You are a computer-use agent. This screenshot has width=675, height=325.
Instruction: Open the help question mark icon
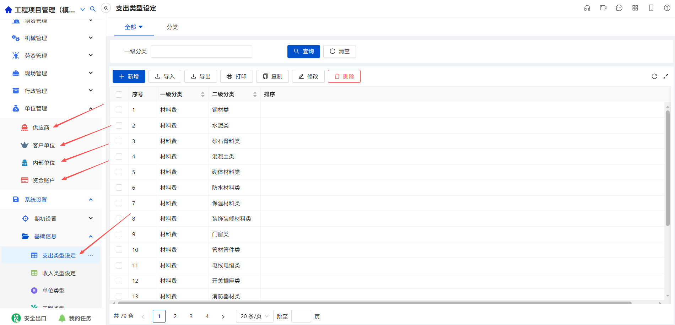[x=667, y=8]
